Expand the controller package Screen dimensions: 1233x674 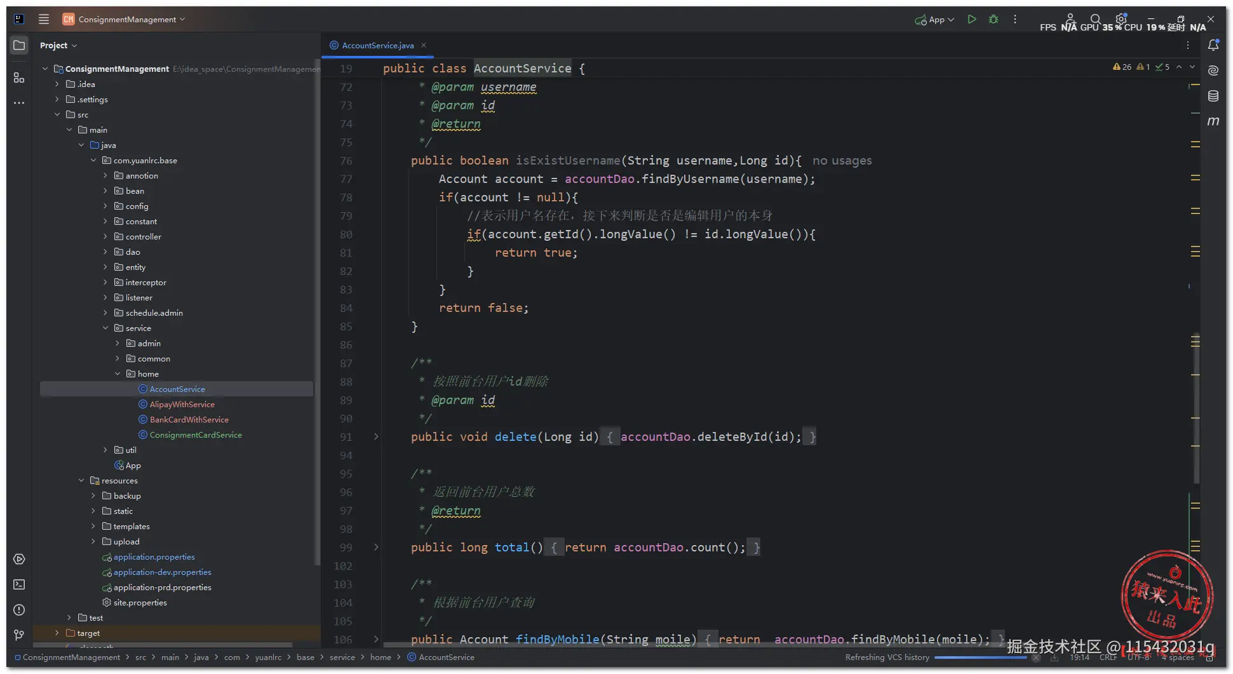105,236
